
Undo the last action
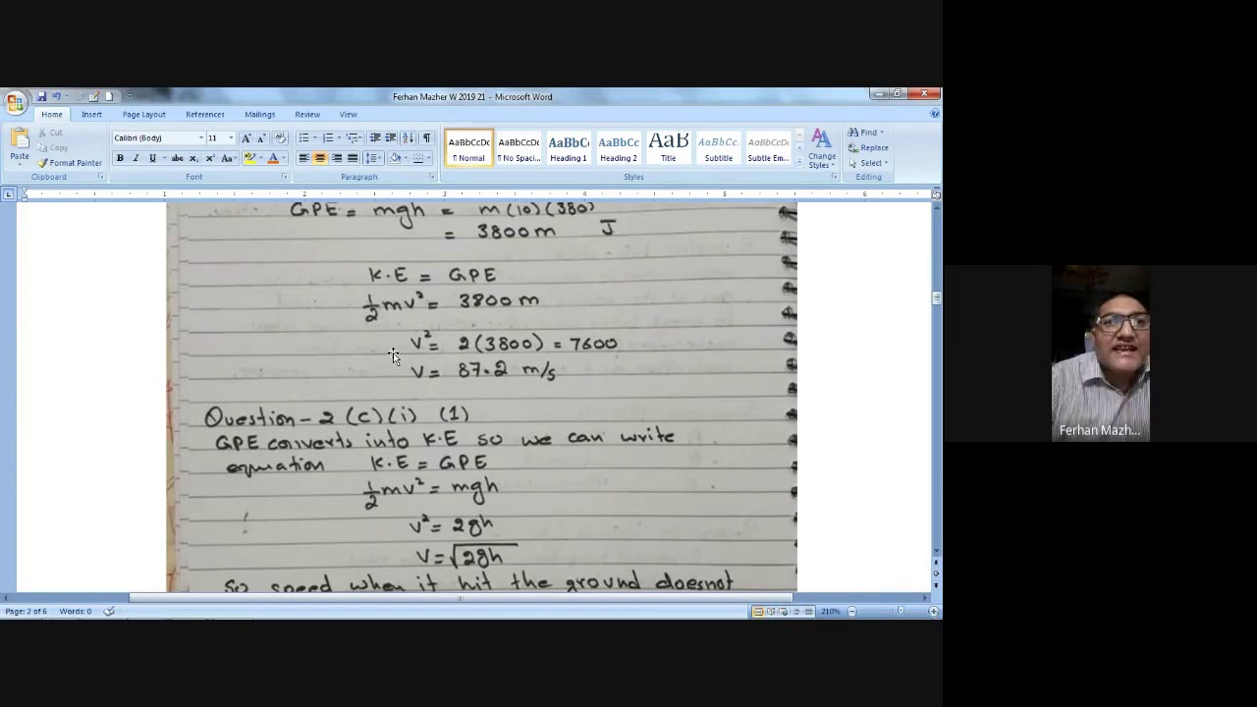(57, 96)
